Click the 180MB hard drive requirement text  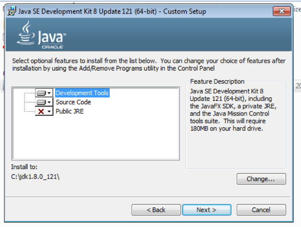[227, 128]
